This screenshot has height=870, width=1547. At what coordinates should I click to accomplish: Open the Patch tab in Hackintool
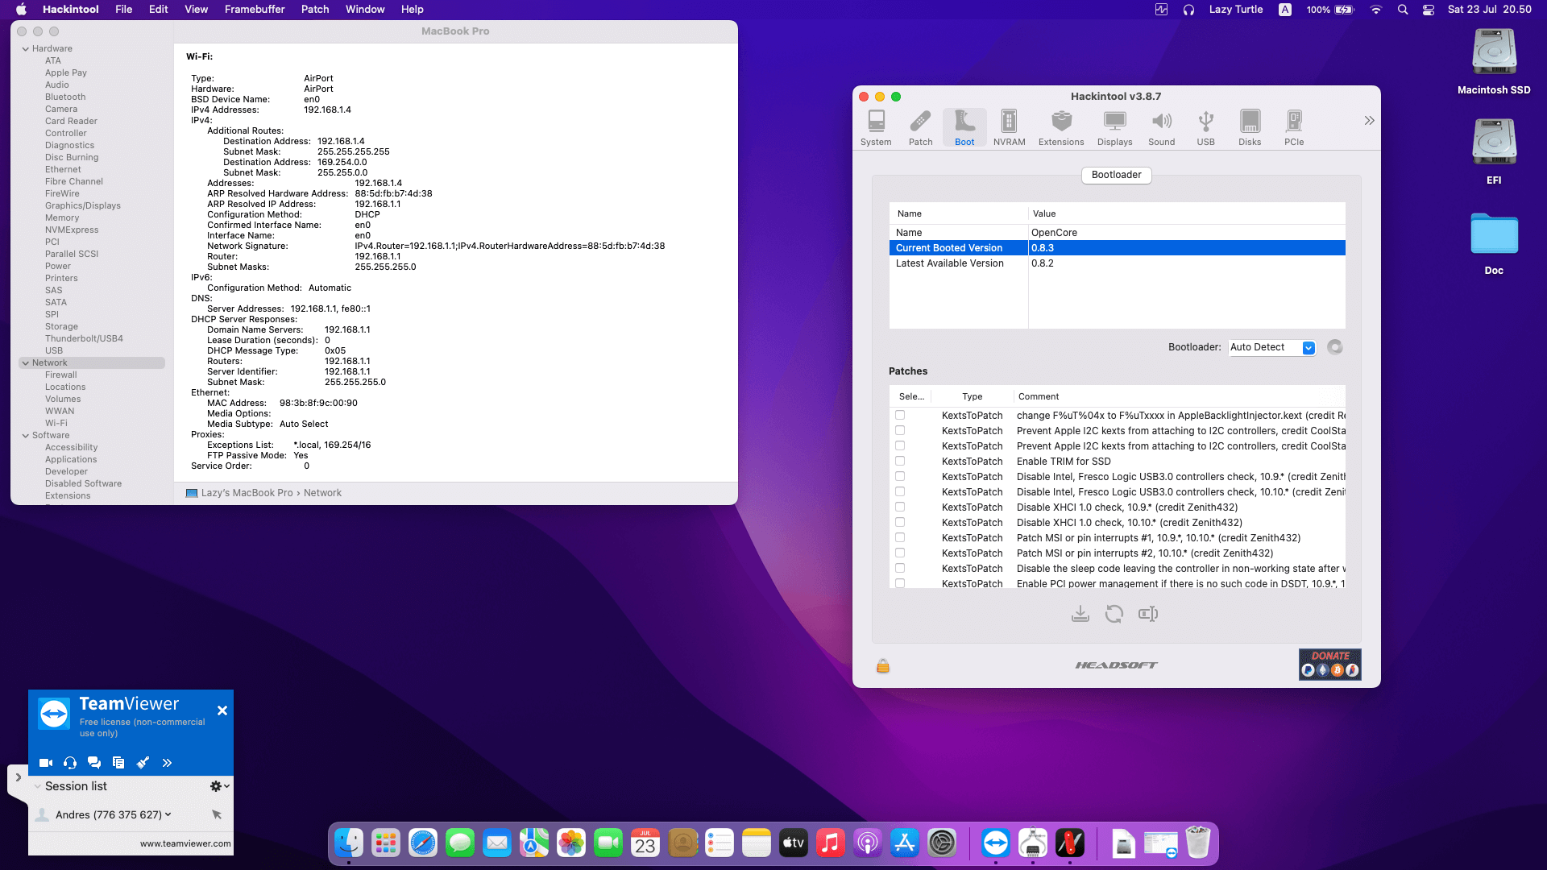coord(920,128)
